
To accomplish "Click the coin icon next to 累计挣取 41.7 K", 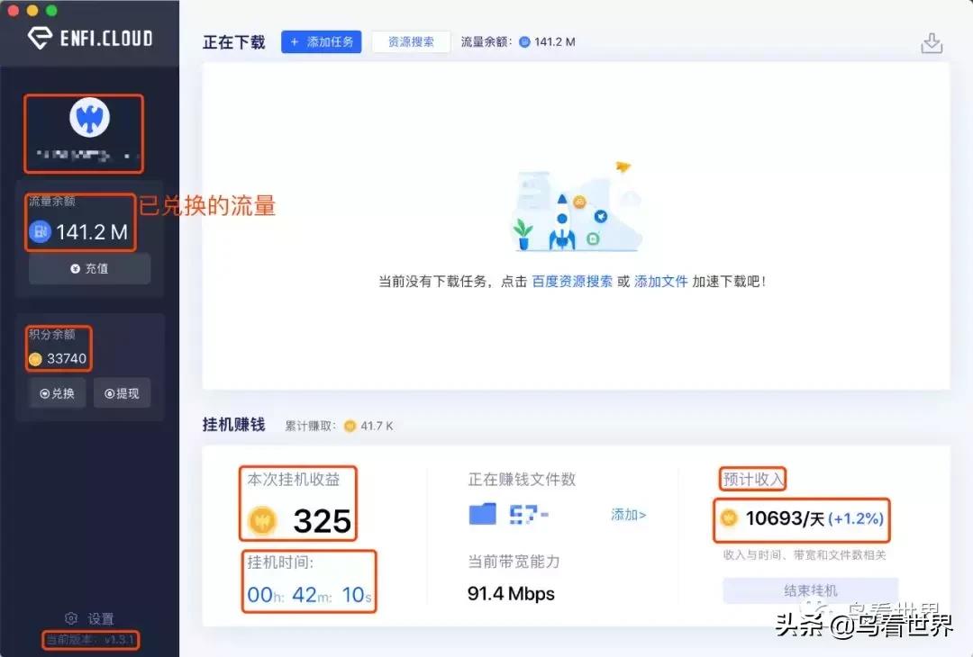I will 350,425.
